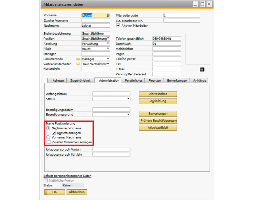Viewport: 253px width, 201px height.
Task: Click the Telefon privat input field
Action: point(167,59)
